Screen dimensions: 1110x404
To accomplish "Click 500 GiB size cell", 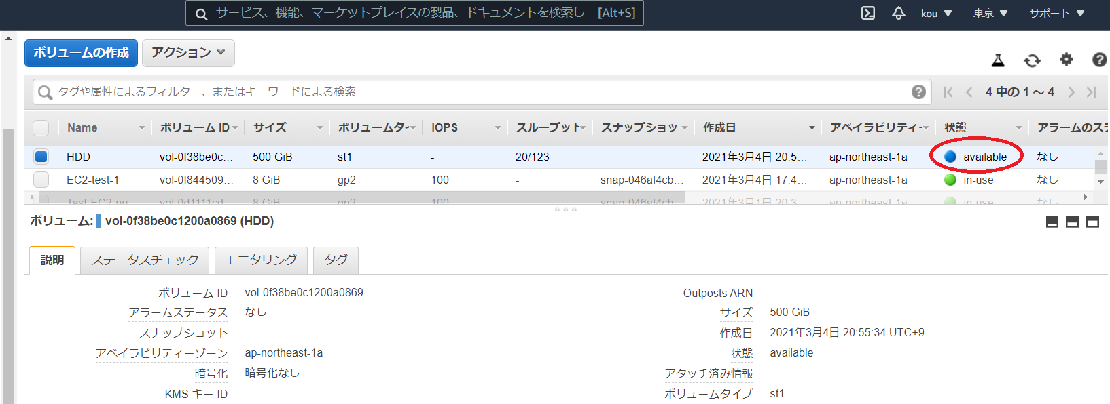I will tap(272, 157).
